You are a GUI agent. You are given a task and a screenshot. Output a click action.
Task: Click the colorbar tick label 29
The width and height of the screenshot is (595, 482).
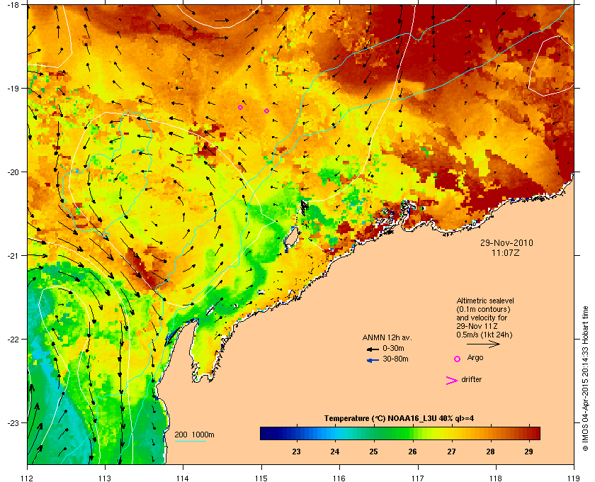coord(528,452)
